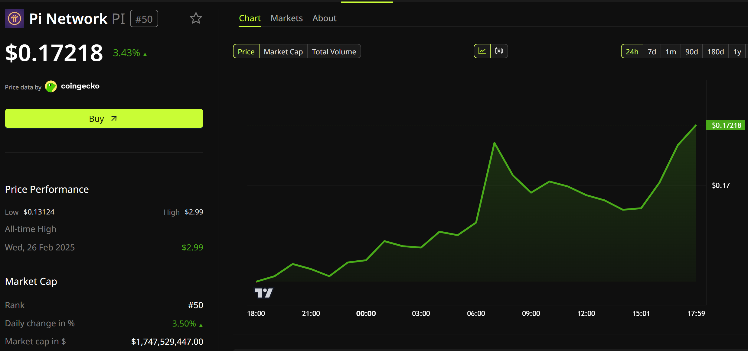This screenshot has width=748, height=351.
Task: Click the Buy button
Action: point(104,118)
